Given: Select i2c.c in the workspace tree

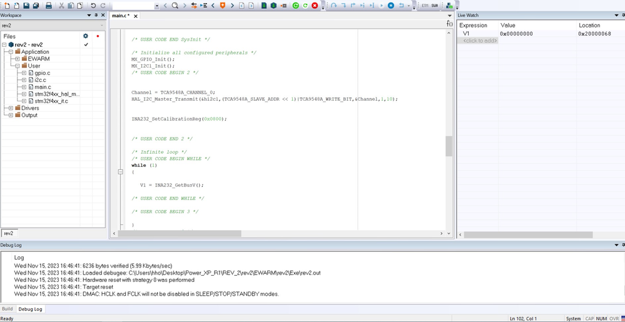Looking at the screenshot, I should (x=40, y=79).
